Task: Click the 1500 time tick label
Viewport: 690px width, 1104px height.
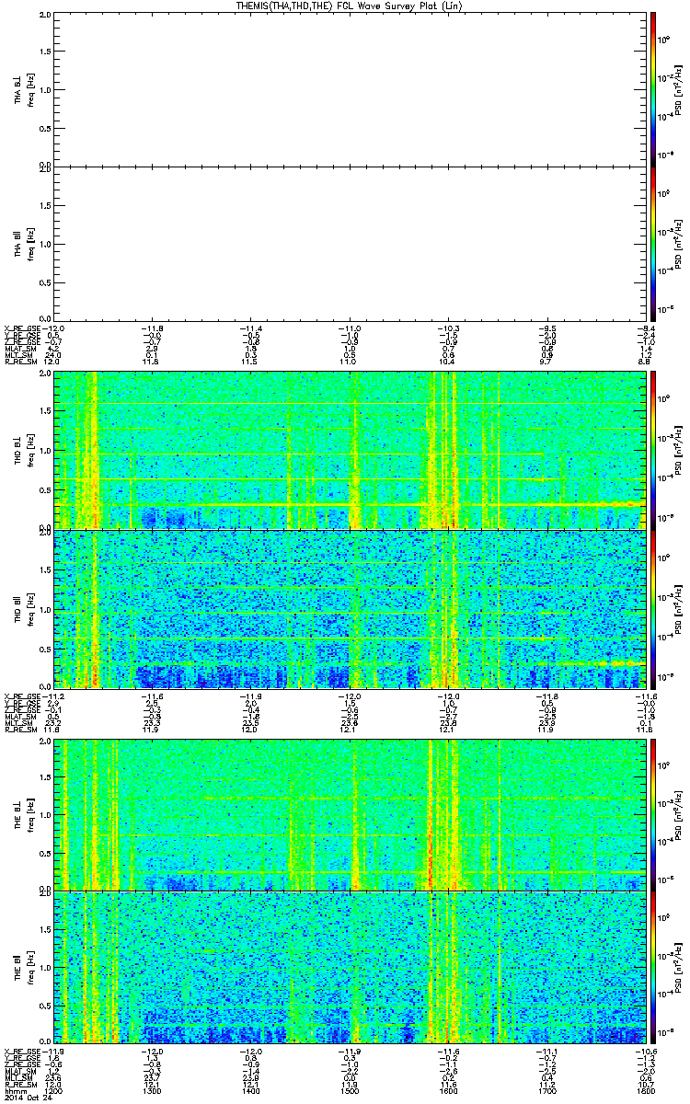Action: tap(349, 1092)
